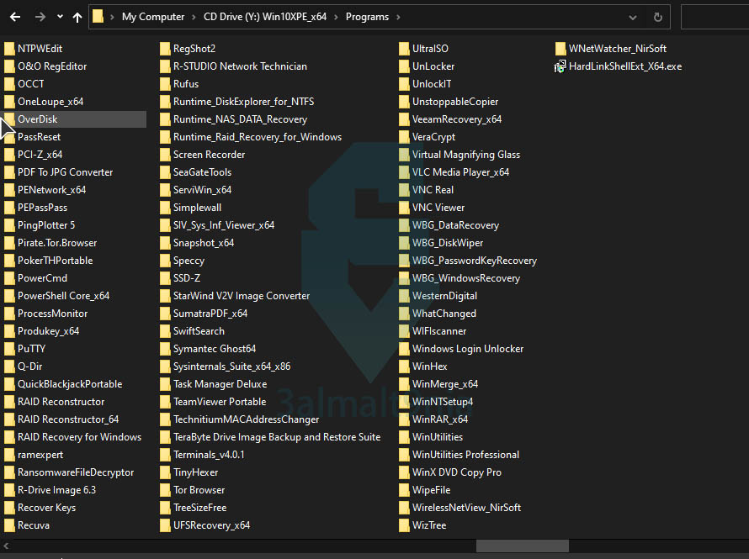Click the UnLocker folder icon
This screenshot has width=749, height=559.
click(404, 66)
